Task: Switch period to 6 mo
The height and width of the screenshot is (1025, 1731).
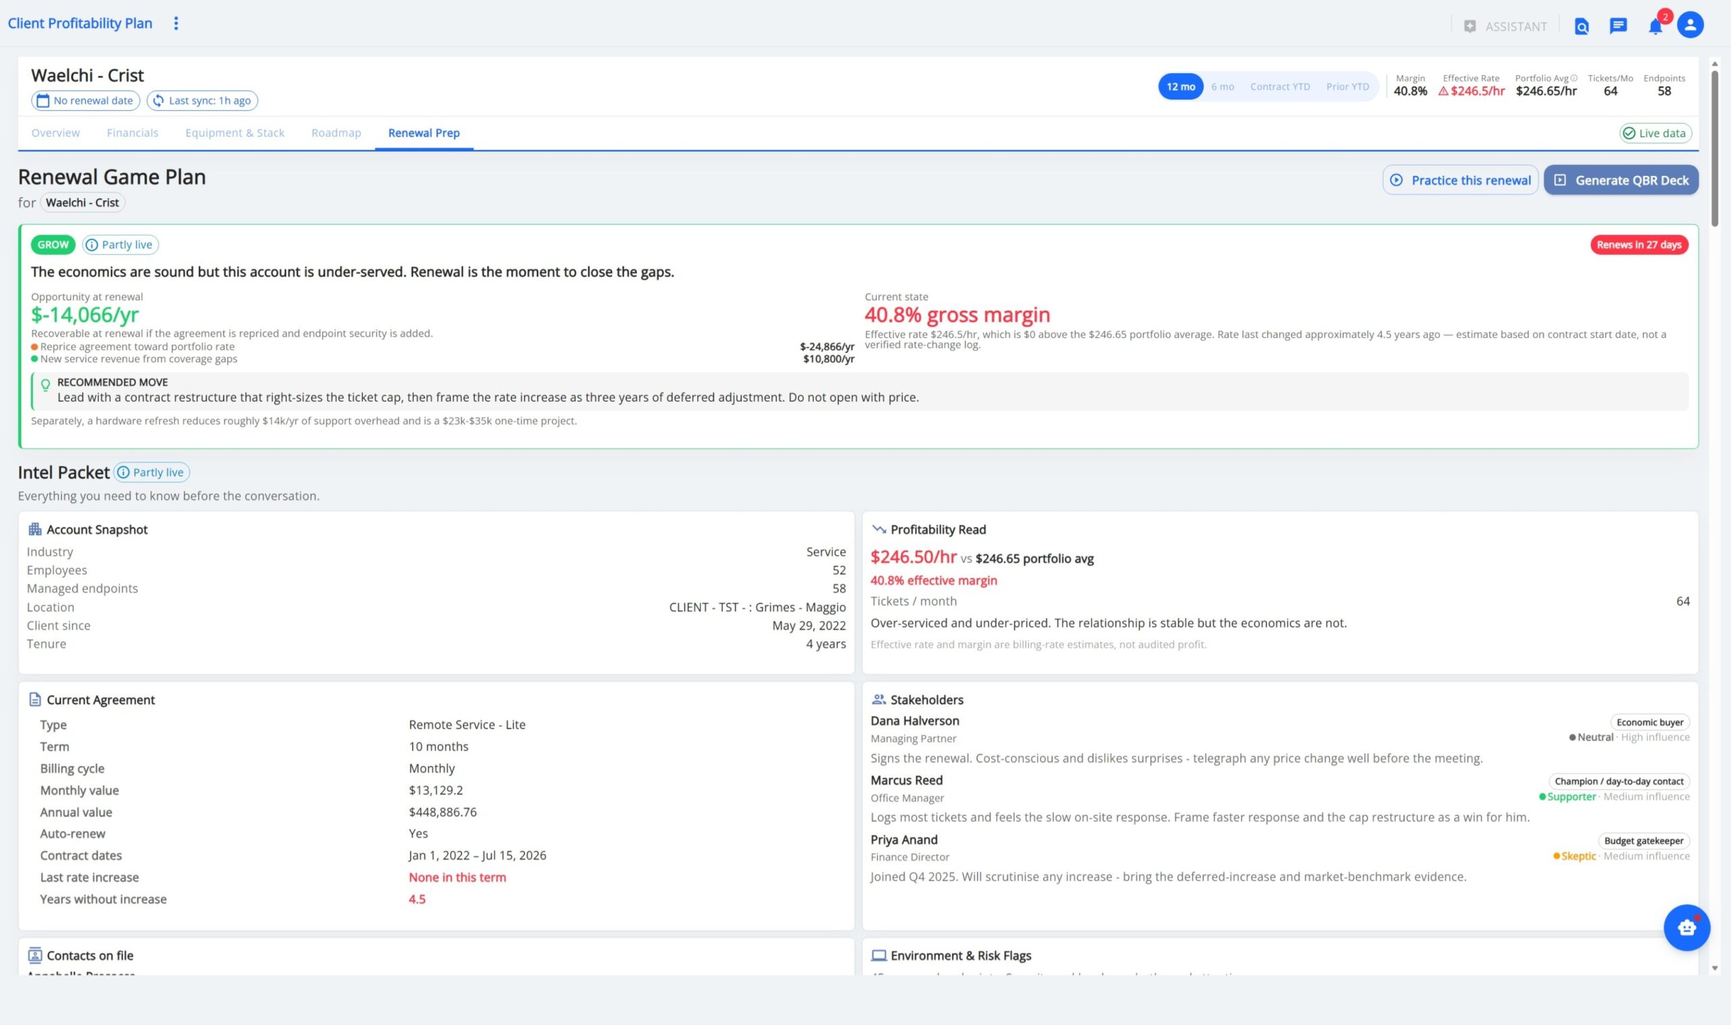Action: click(1222, 87)
